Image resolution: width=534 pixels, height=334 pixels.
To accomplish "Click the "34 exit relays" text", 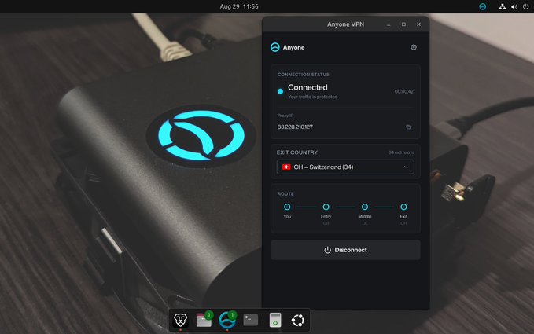I will pos(401,152).
